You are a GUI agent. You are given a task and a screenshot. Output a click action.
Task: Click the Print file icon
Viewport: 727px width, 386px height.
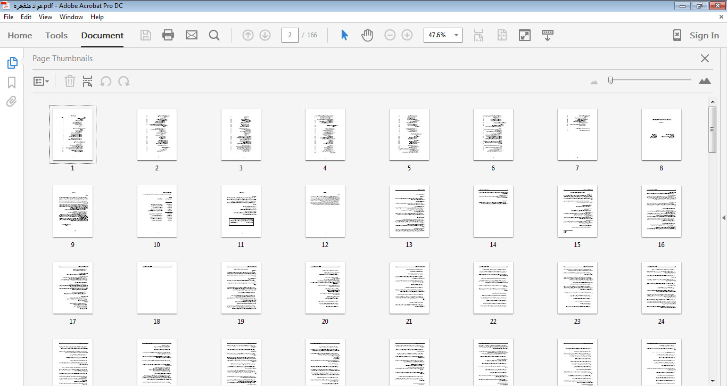pyautogui.click(x=168, y=35)
